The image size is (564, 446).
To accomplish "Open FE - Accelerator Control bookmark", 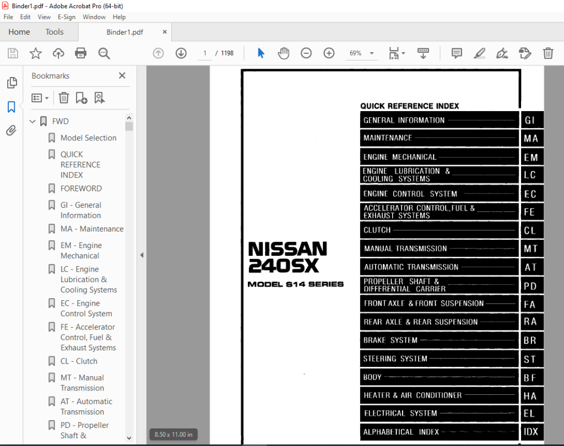I will pyautogui.click(x=88, y=337).
